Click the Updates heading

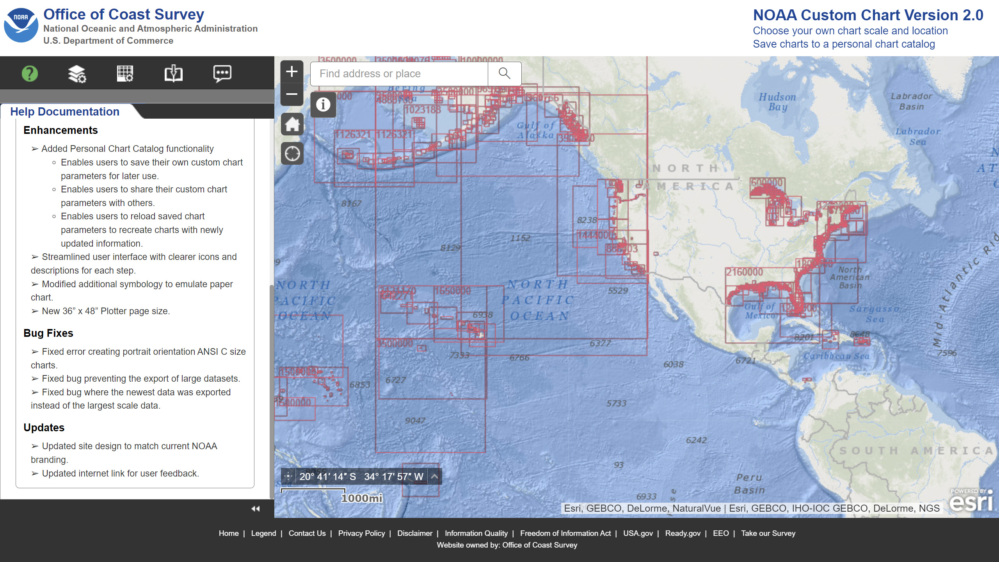point(44,428)
